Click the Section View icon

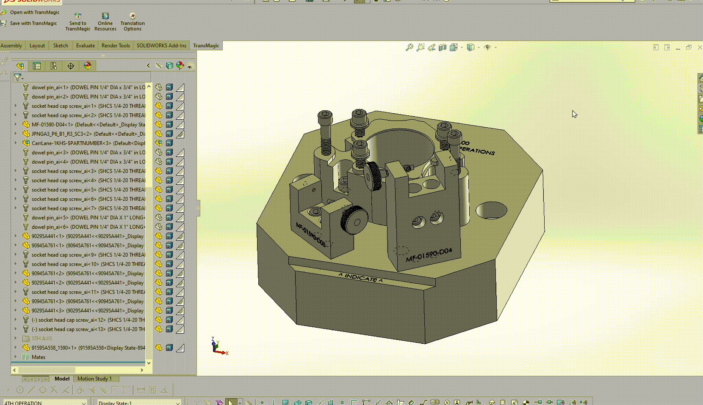click(x=442, y=47)
